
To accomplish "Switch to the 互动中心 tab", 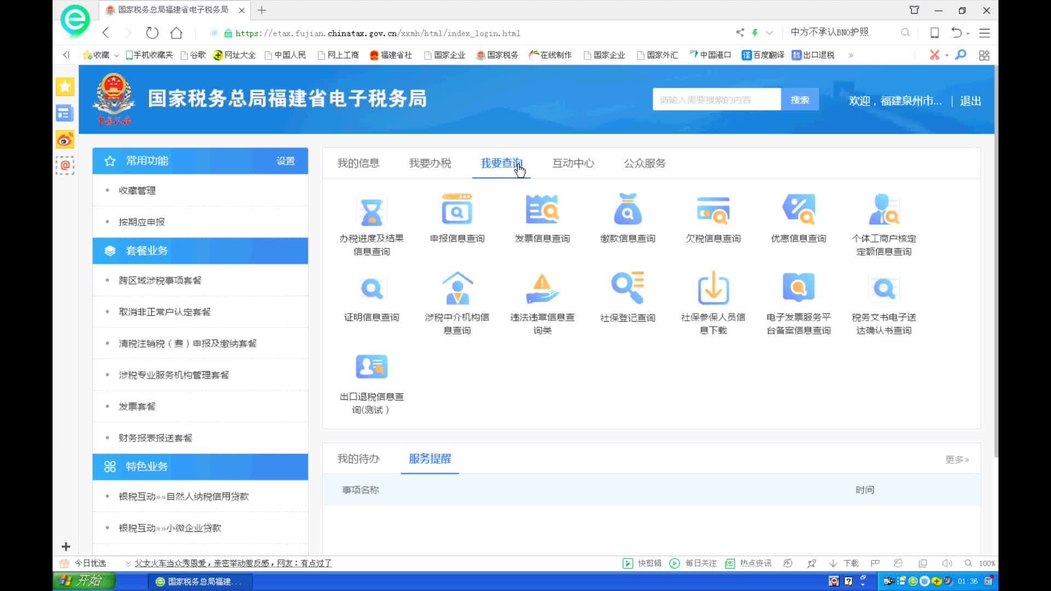I will [573, 163].
